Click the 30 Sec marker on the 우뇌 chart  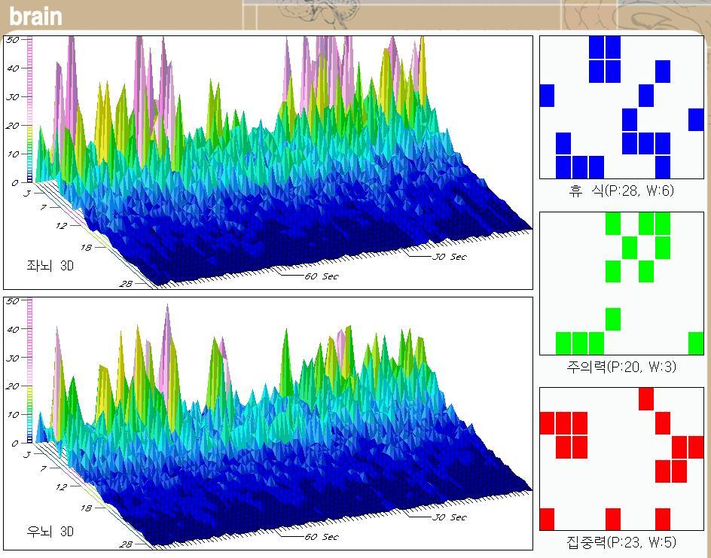[x=448, y=517]
